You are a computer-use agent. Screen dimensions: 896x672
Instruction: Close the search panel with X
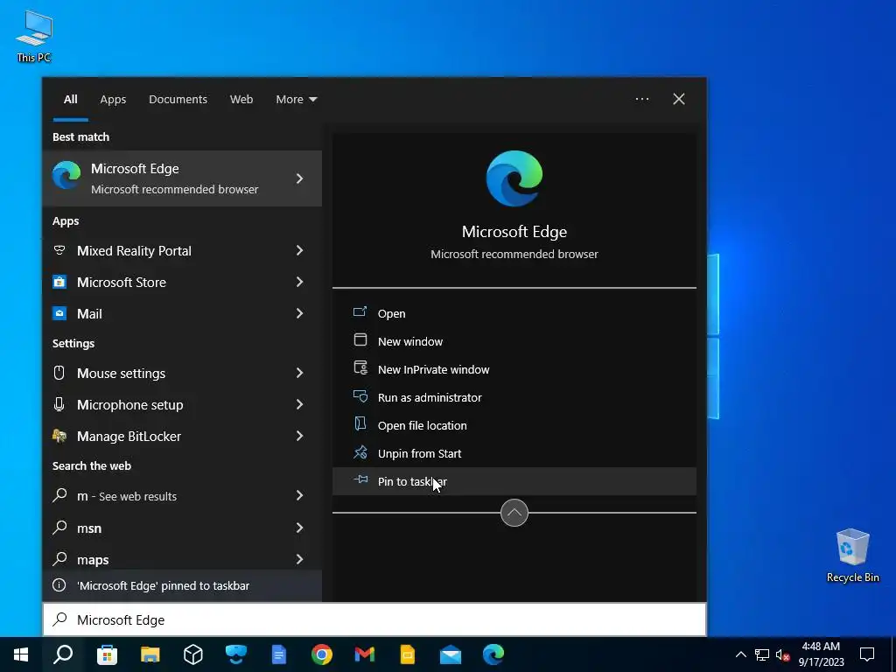pyautogui.click(x=679, y=99)
